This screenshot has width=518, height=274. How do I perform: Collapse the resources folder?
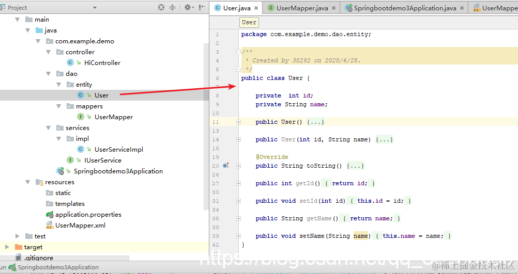click(x=28, y=182)
